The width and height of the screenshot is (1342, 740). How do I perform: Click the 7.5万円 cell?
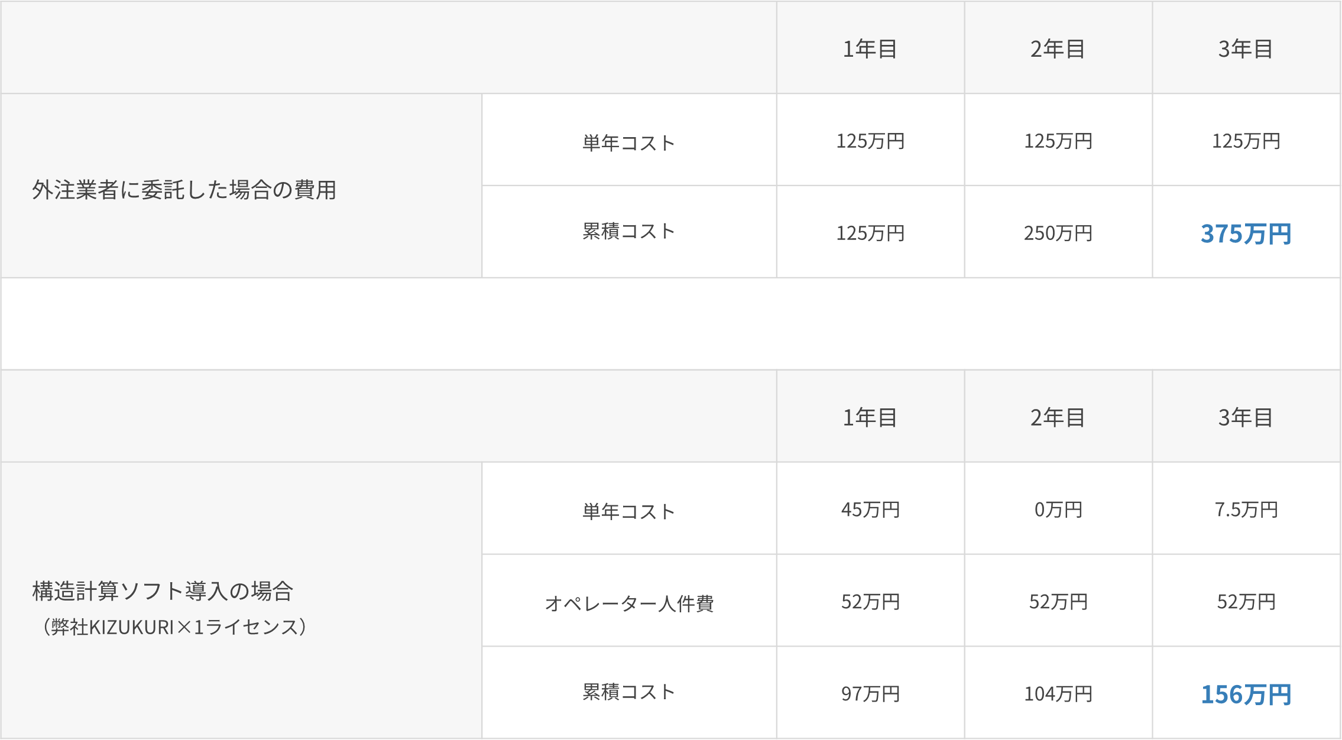(1246, 509)
